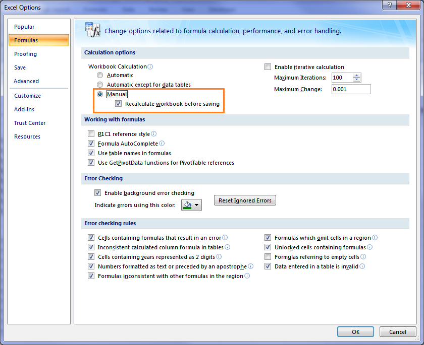The width and height of the screenshot is (424, 345).
Task: Uncheck Numbers formatted as text rule
Action: [91, 266]
